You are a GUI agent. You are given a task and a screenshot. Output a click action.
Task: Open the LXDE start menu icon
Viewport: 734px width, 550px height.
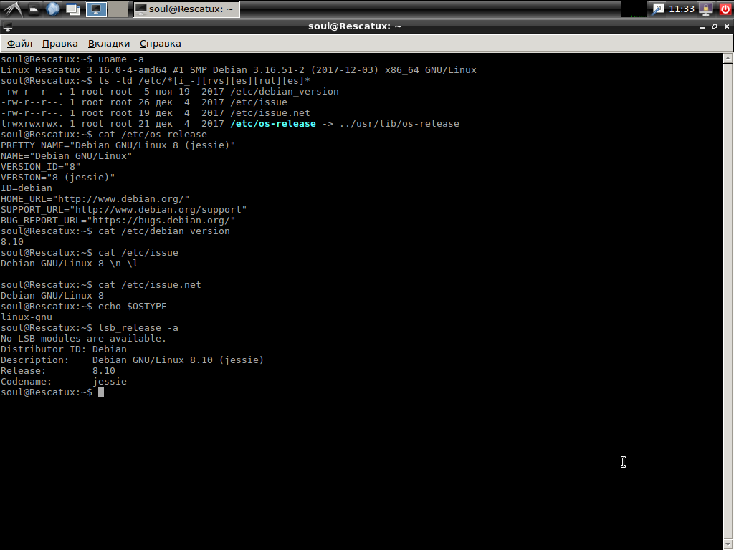click(12, 9)
